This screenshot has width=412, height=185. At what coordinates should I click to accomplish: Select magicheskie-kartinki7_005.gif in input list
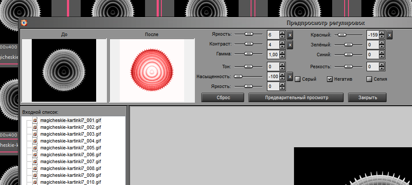pos(71,148)
